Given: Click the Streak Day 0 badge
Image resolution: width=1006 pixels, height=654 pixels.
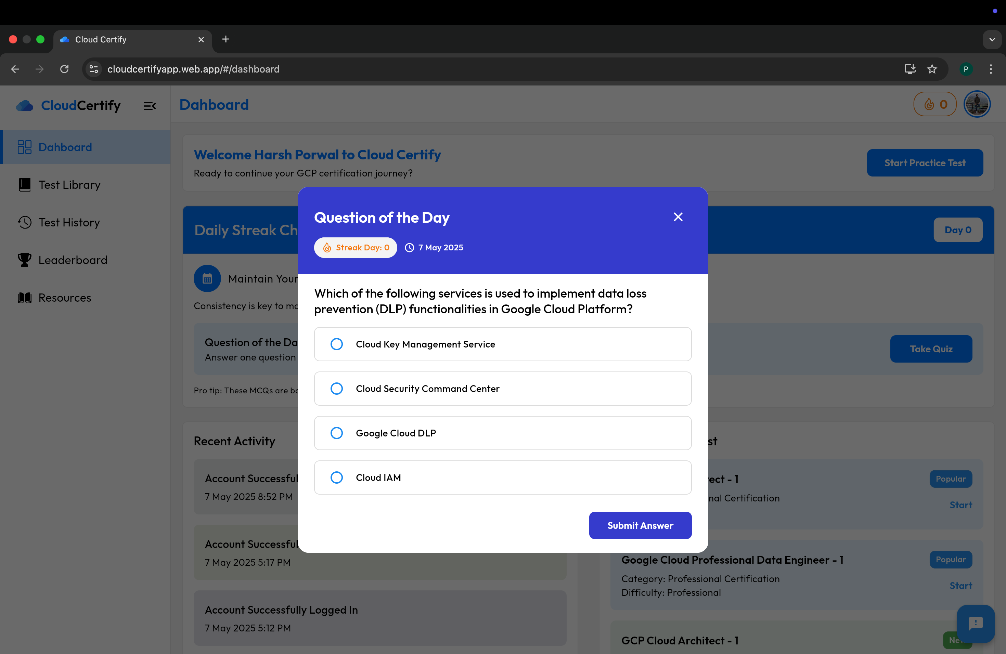Looking at the screenshot, I should click(x=356, y=248).
